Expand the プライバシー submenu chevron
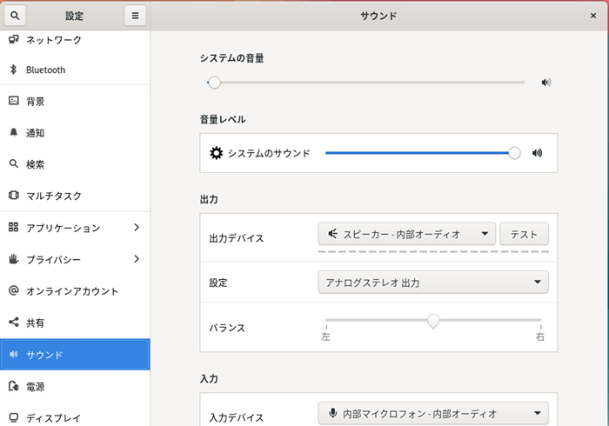 tap(137, 259)
